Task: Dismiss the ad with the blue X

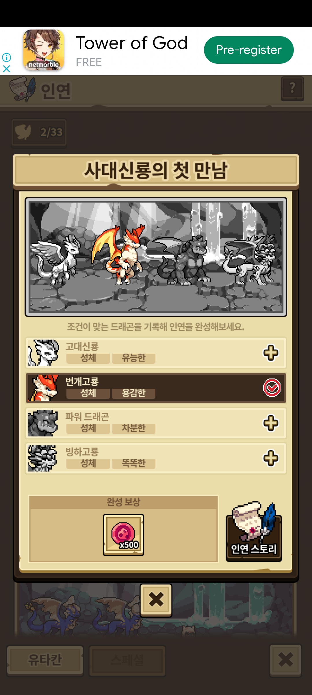Action: point(6,69)
